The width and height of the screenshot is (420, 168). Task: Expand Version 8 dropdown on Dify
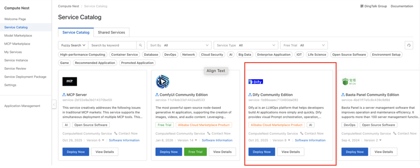click(281, 140)
